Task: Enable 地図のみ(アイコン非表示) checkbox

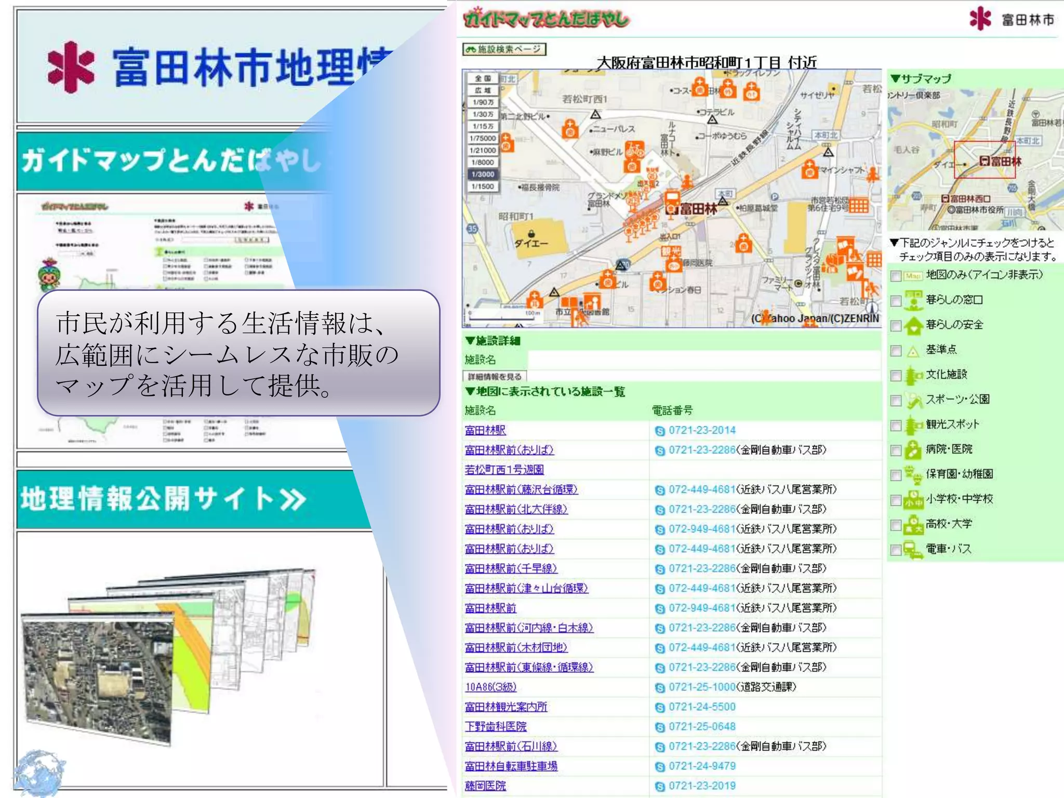Action: (x=896, y=276)
